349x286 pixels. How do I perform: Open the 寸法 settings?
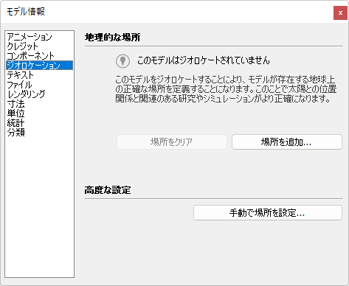click(x=39, y=104)
